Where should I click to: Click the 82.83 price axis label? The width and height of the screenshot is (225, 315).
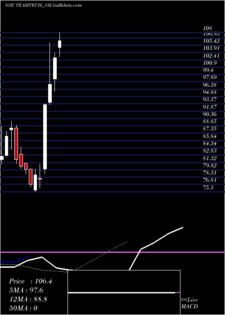click(x=210, y=151)
